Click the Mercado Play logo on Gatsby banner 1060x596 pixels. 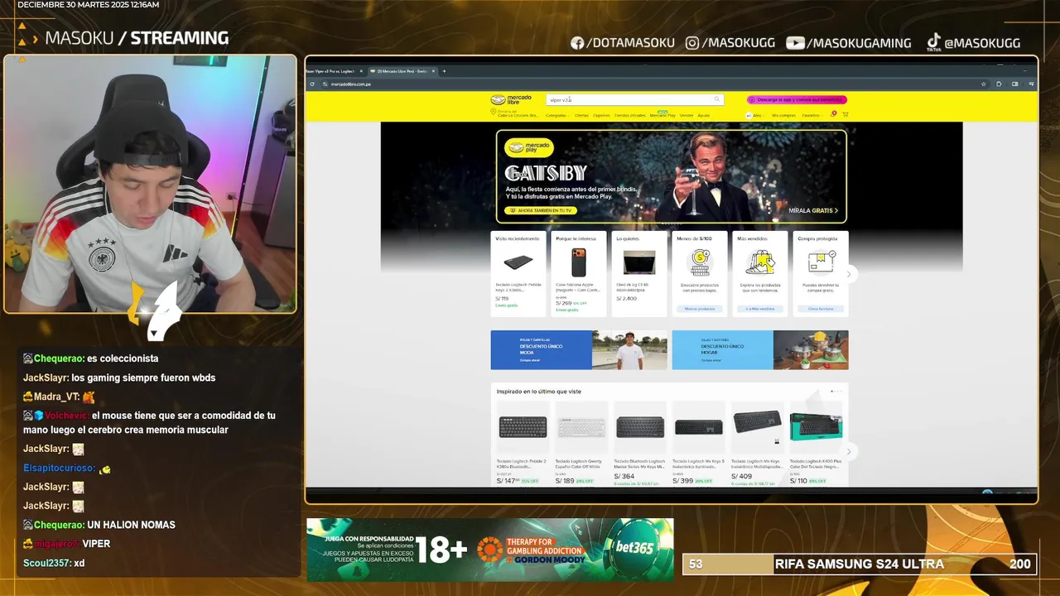tap(529, 147)
